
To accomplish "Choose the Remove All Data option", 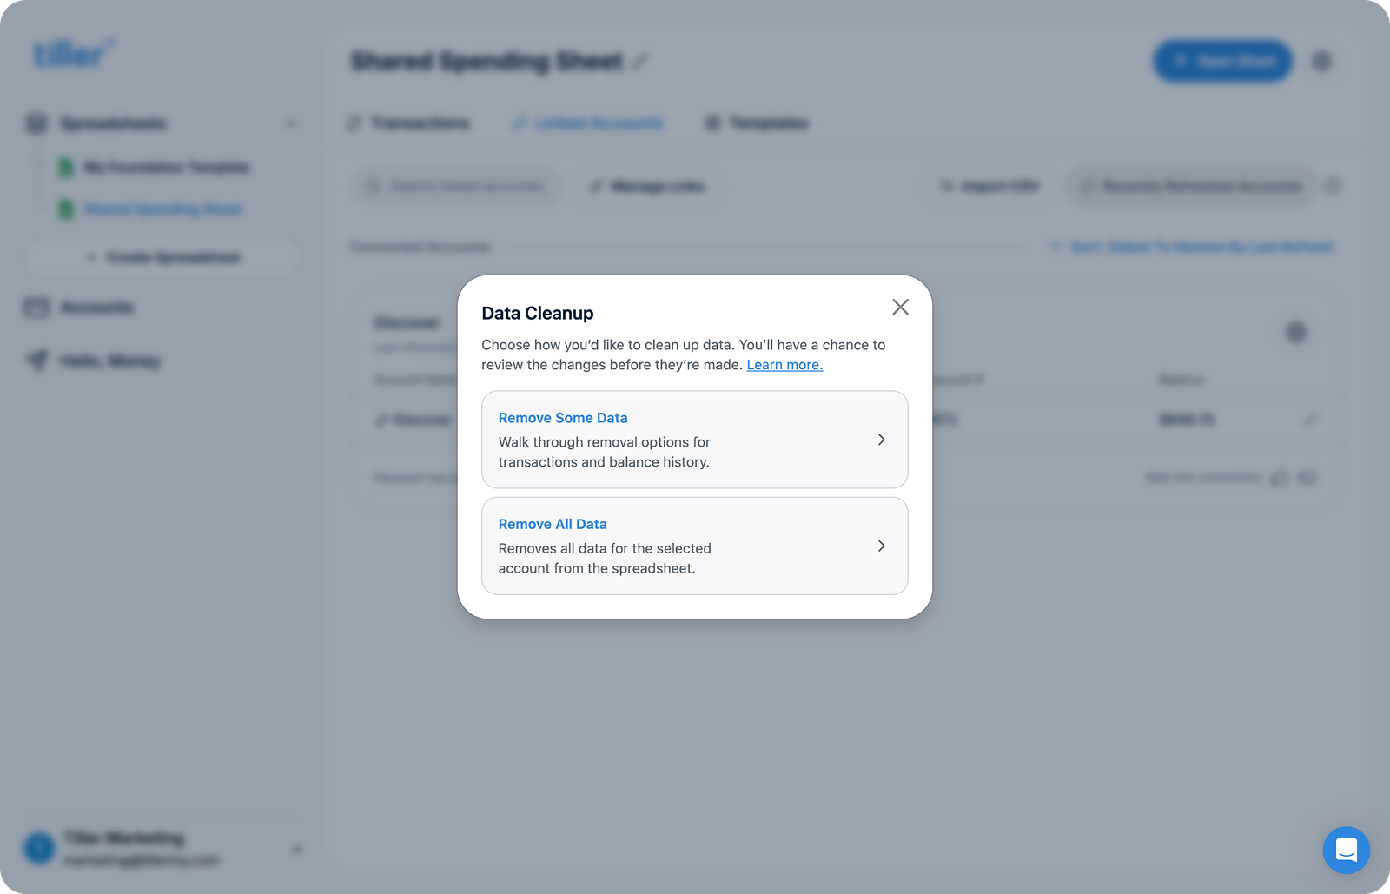I will tap(694, 546).
